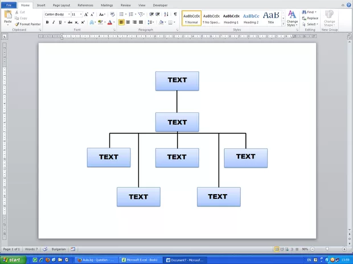Click the Windows Start button

[13, 259]
